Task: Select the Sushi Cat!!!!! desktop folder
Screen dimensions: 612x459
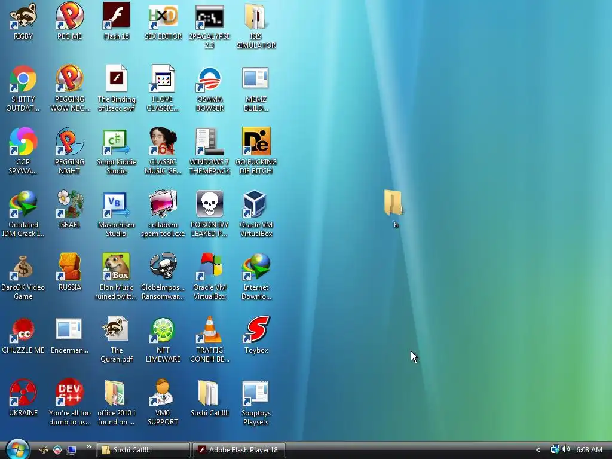Action: pyautogui.click(x=210, y=392)
